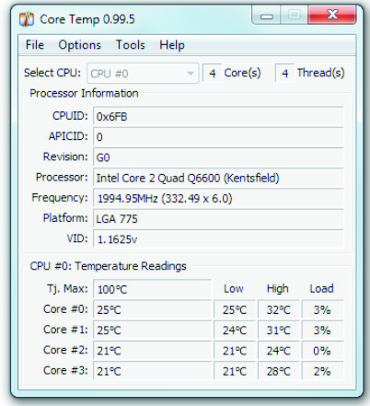Click Core #3 current temperature field
This screenshot has width=370, height=406.
coord(152,371)
